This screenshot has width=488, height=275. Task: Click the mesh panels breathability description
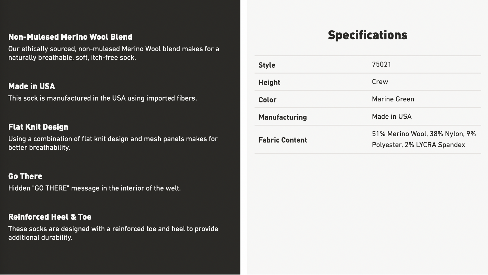point(113,143)
